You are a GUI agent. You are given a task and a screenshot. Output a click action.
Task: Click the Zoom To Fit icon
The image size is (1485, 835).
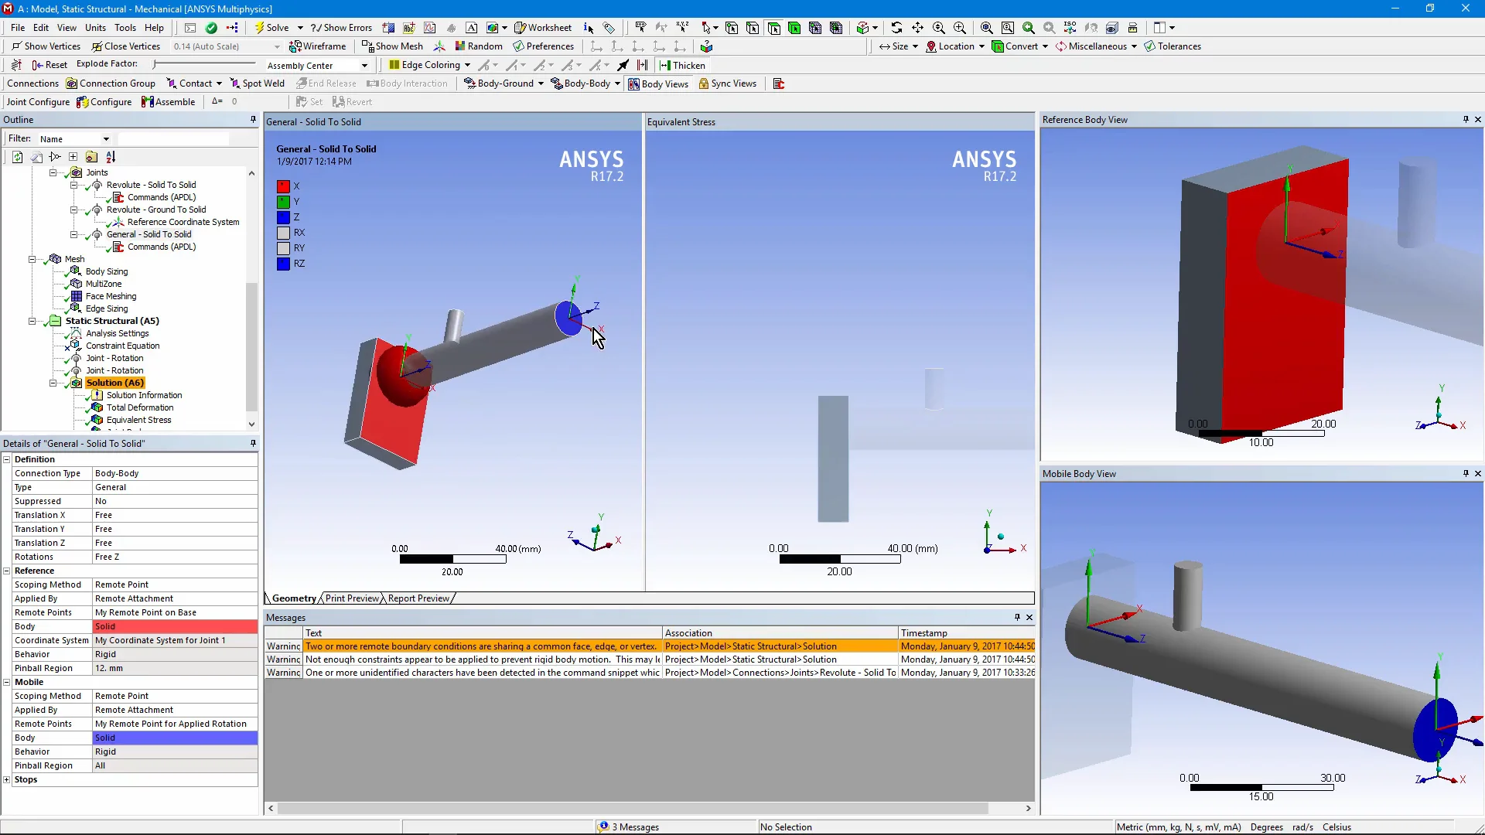pos(986,28)
